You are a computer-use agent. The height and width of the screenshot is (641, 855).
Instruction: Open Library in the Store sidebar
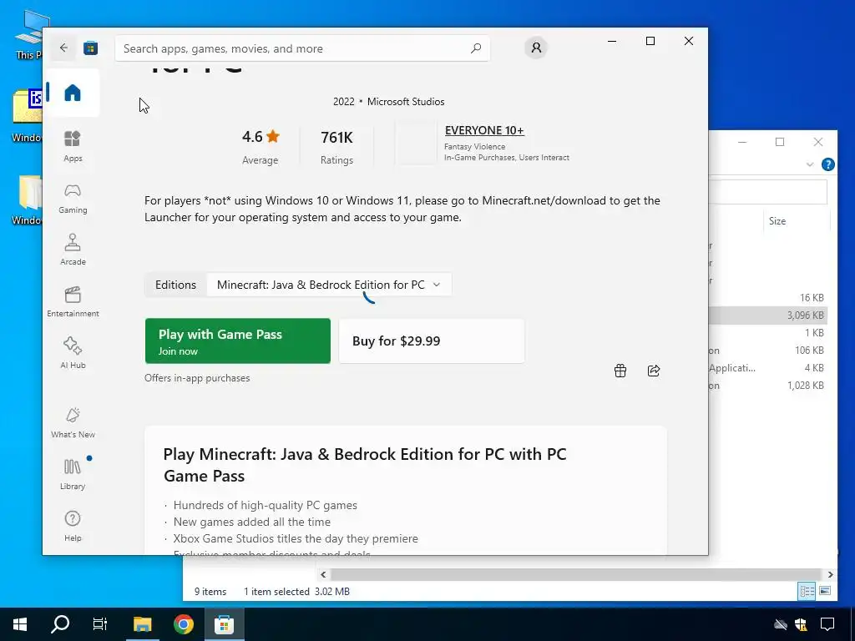tap(73, 474)
